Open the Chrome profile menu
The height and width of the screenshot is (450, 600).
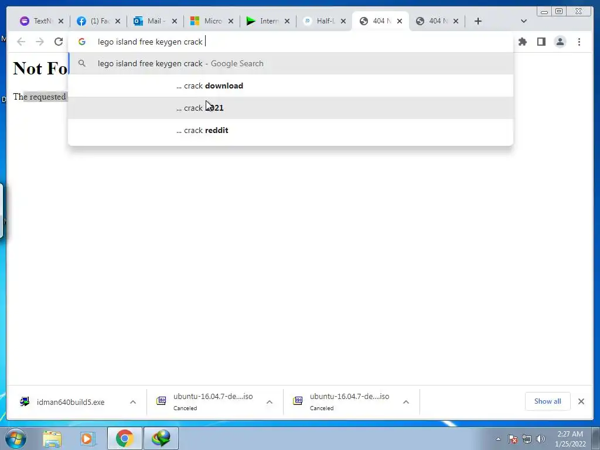[560, 42]
